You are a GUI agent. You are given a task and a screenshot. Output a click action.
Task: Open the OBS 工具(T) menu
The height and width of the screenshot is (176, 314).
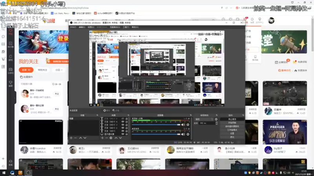click(x=126, y=27)
